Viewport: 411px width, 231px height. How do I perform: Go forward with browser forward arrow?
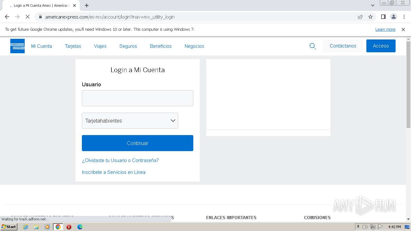[x=17, y=17]
